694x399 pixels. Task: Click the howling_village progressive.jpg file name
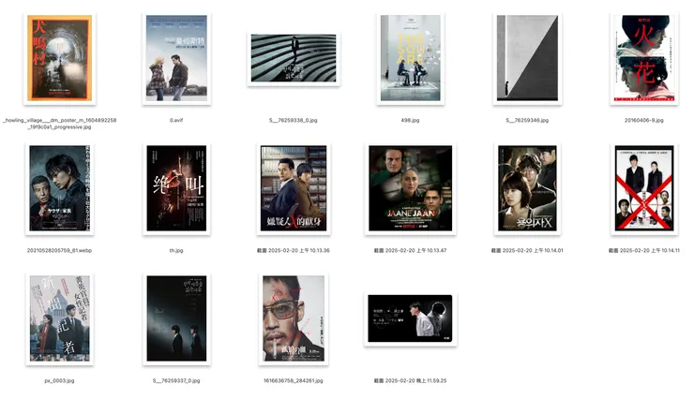coord(60,124)
